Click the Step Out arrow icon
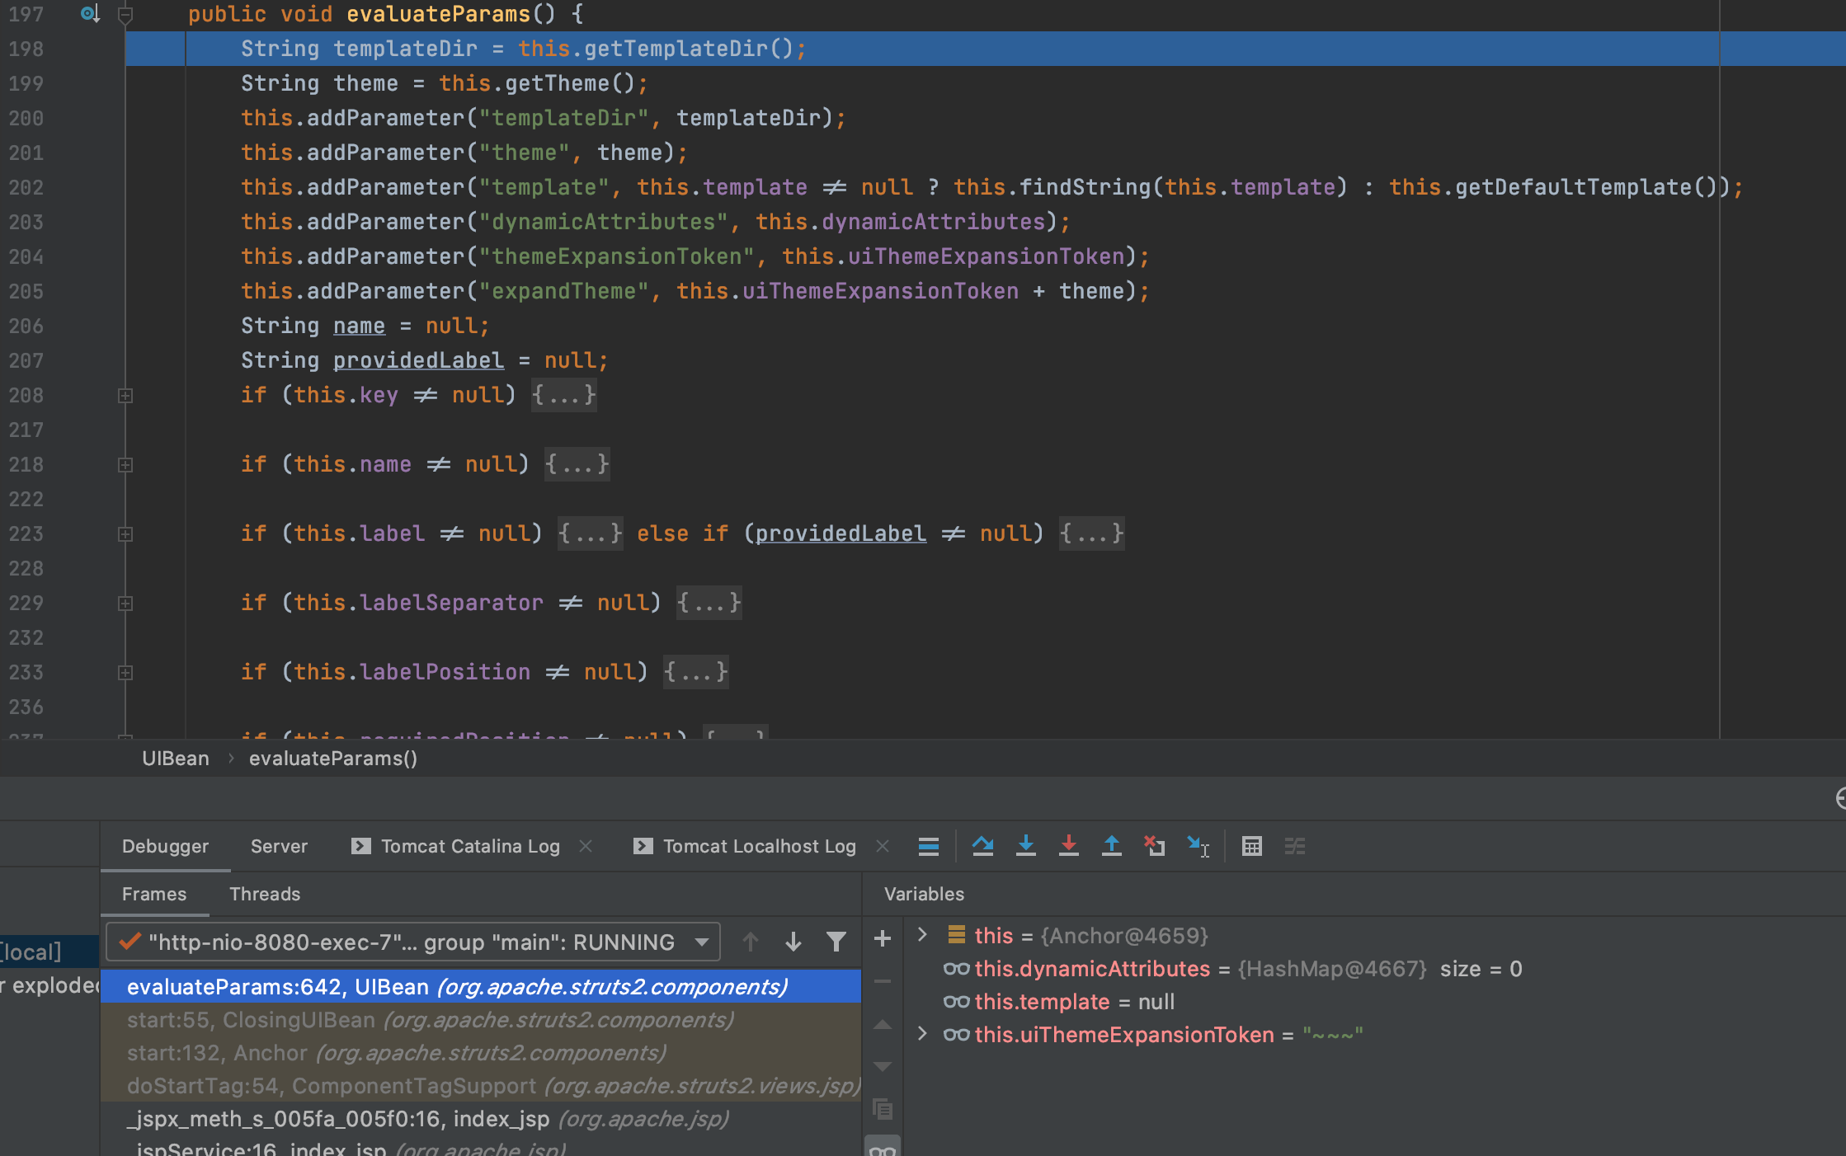This screenshot has width=1846, height=1156. [x=1111, y=846]
